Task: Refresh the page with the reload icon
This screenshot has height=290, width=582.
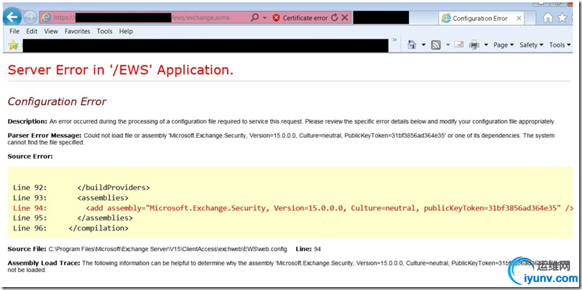Action: tap(334, 17)
